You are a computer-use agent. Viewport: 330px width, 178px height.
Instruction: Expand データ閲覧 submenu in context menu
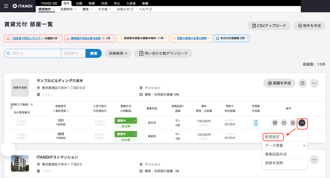(x=285, y=146)
